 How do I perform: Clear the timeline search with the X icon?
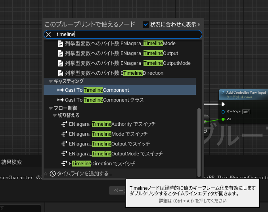tap(48, 34)
